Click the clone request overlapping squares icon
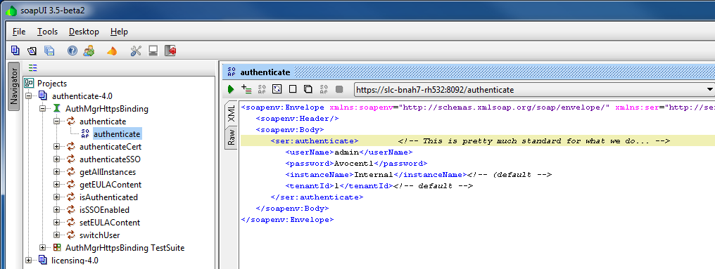Viewport: 715px width, 269px height. [x=308, y=89]
